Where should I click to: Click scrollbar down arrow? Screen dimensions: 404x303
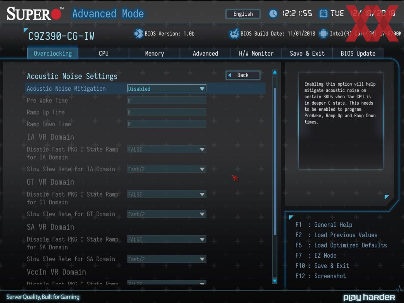click(x=275, y=281)
